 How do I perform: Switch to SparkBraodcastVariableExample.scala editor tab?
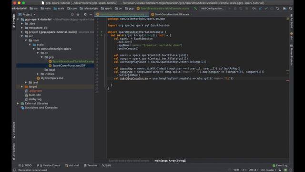coord(122,14)
